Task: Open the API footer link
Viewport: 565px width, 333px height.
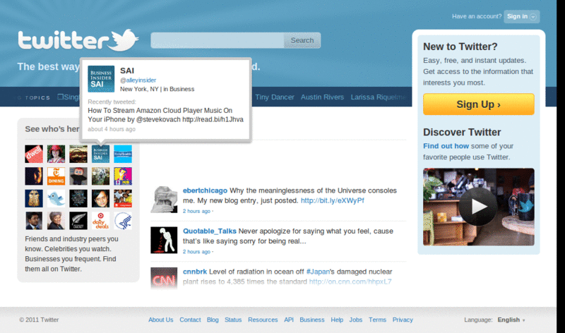Action: click(x=289, y=320)
